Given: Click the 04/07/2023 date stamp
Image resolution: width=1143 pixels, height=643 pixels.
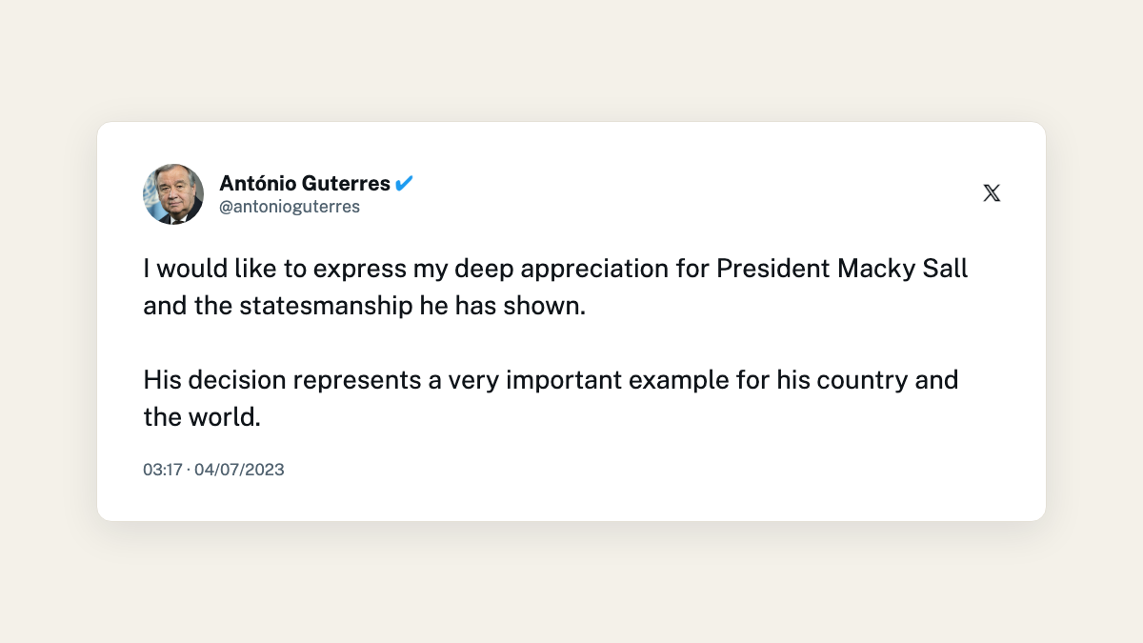Looking at the screenshot, I should point(239,470).
